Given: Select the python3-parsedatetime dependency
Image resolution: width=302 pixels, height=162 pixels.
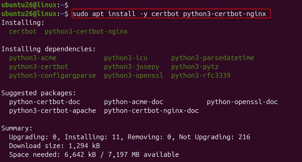Looking at the screenshot, I should [x=213, y=58].
